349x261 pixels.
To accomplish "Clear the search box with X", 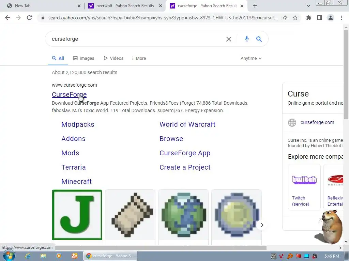I will tap(229, 39).
